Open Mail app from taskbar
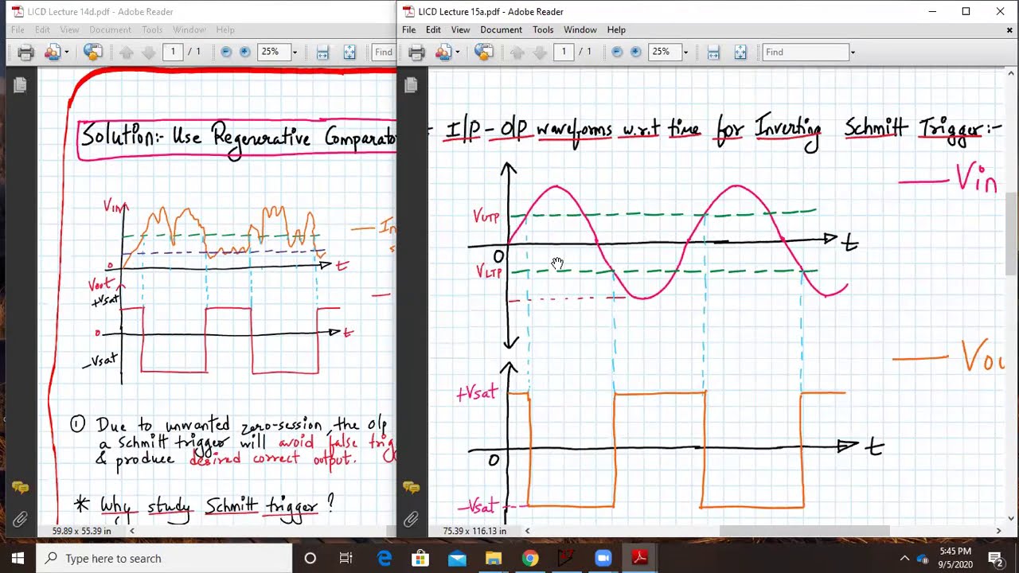Viewport: 1019px width, 573px height. pyautogui.click(x=457, y=558)
